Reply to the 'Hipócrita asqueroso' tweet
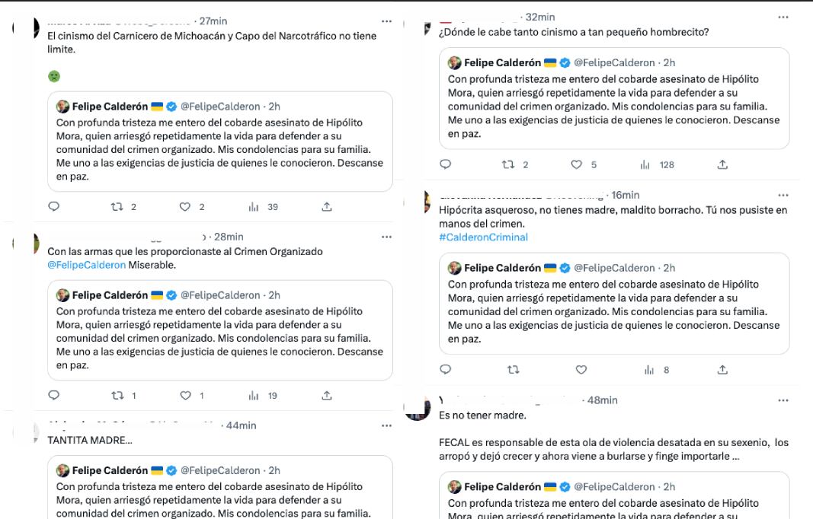Viewport: 813px width, 519px height. [446, 370]
